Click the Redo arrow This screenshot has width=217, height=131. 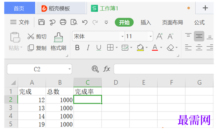pyautogui.click(x=95, y=22)
